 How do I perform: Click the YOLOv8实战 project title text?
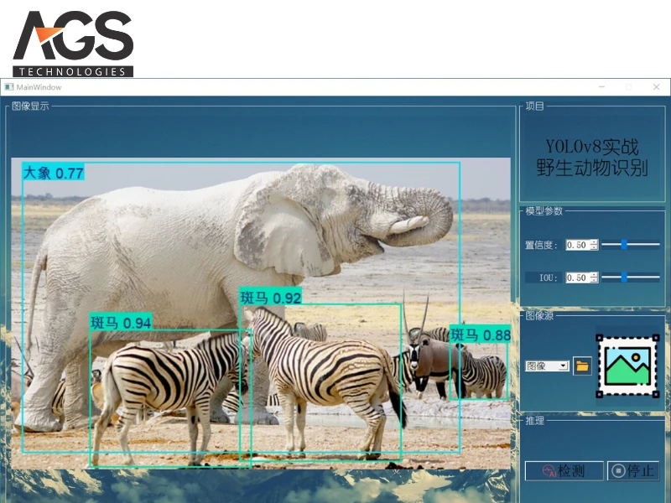[591, 147]
